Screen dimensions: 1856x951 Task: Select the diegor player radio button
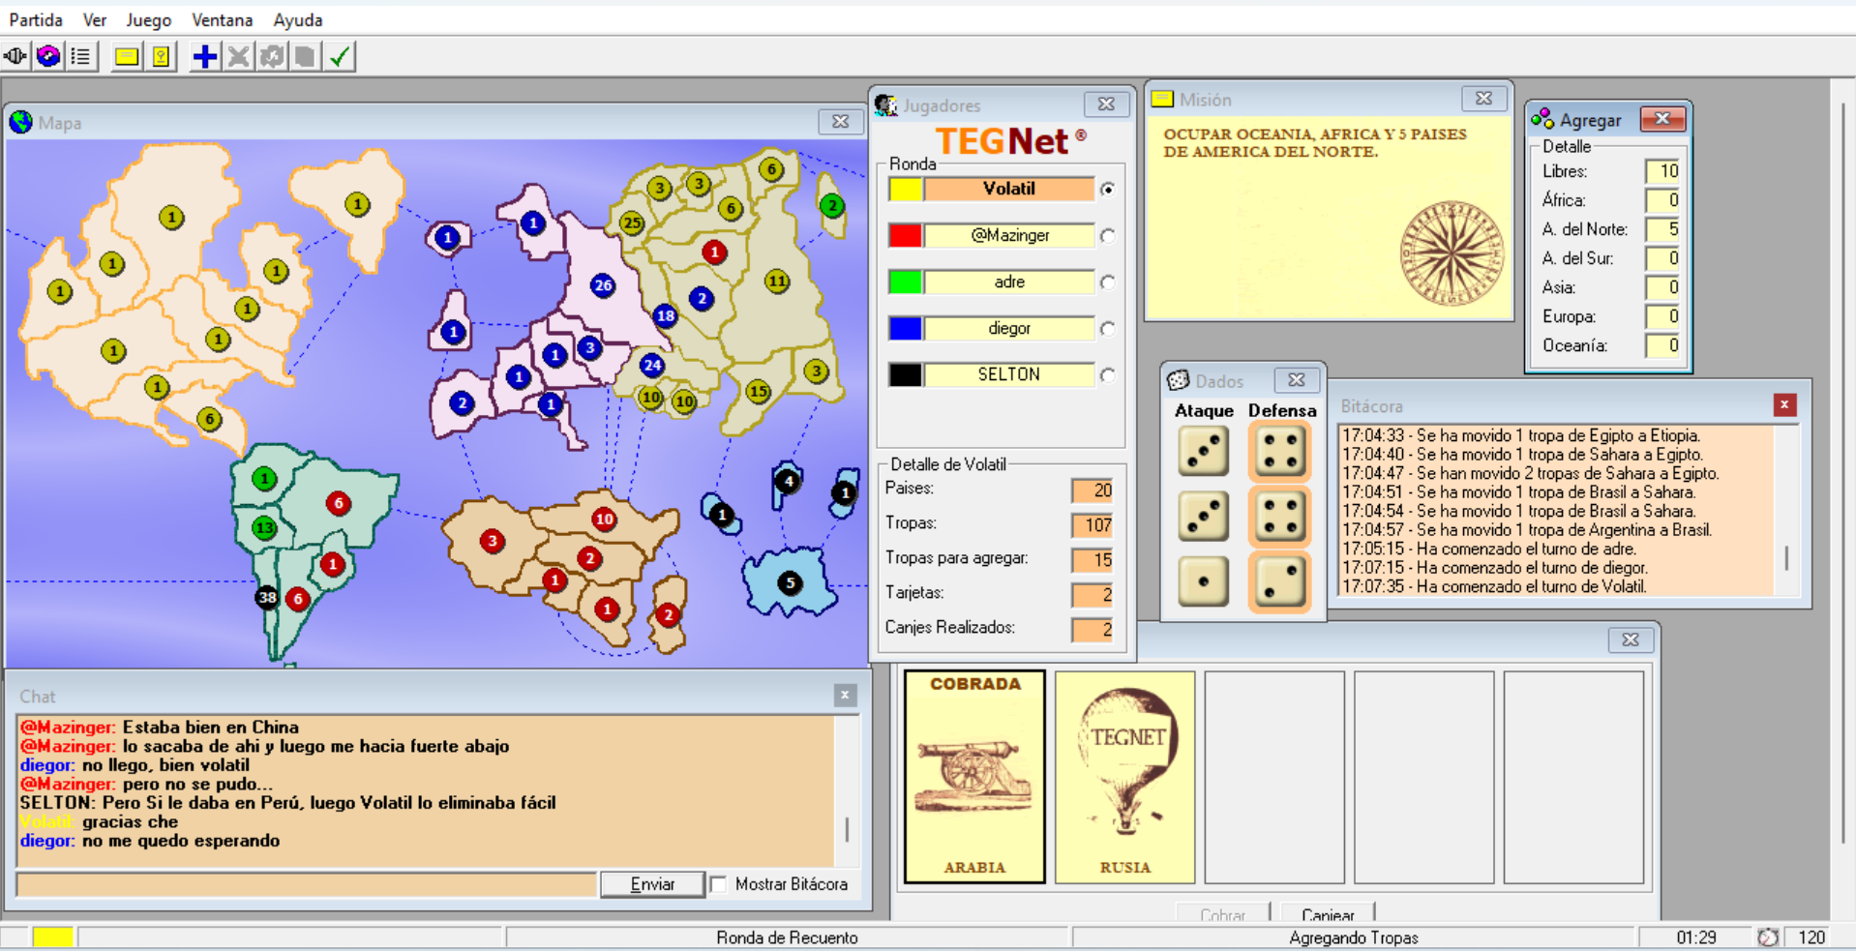[1107, 329]
